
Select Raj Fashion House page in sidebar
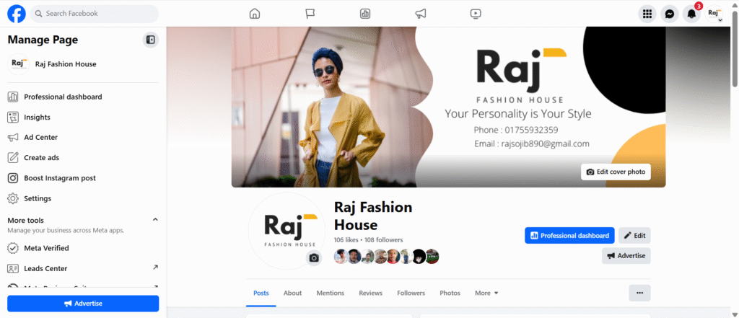[83, 64]
